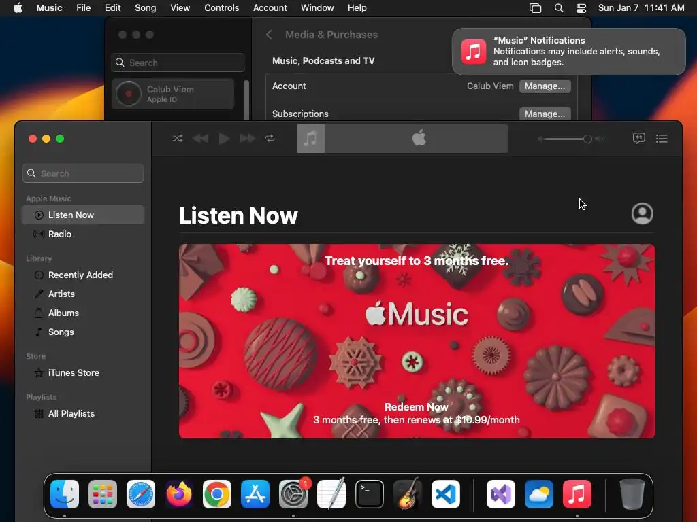The image size is (697, 522).
Task: Open the View menu
Action: tap(180, 7)
